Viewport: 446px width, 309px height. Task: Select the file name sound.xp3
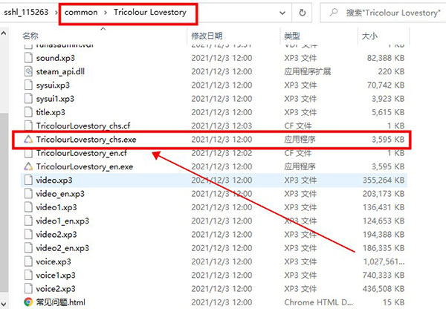[x=56, y=58]
